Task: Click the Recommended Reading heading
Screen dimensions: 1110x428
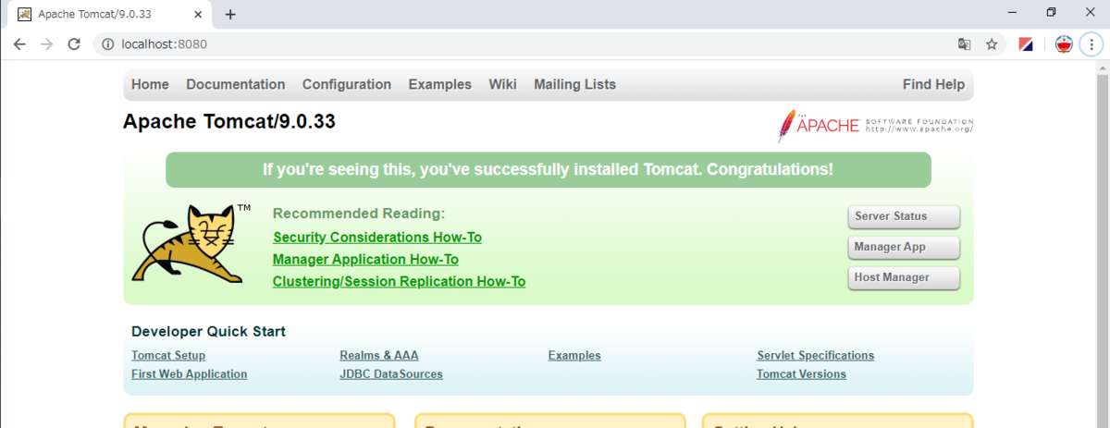Action: [x=359, y=214]
